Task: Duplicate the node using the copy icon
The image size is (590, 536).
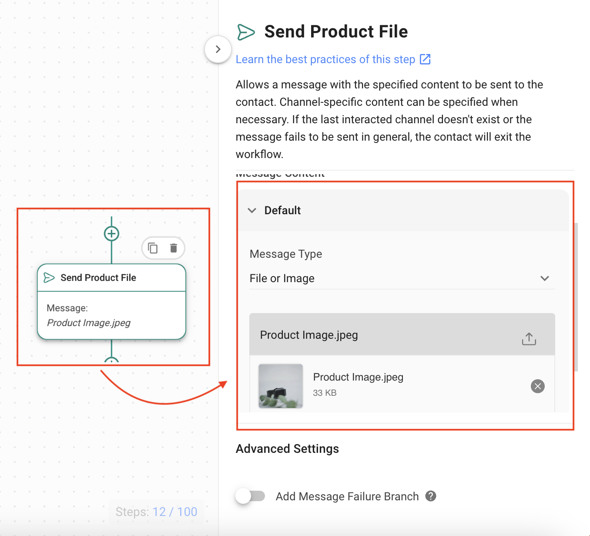Action: [152, 248]
